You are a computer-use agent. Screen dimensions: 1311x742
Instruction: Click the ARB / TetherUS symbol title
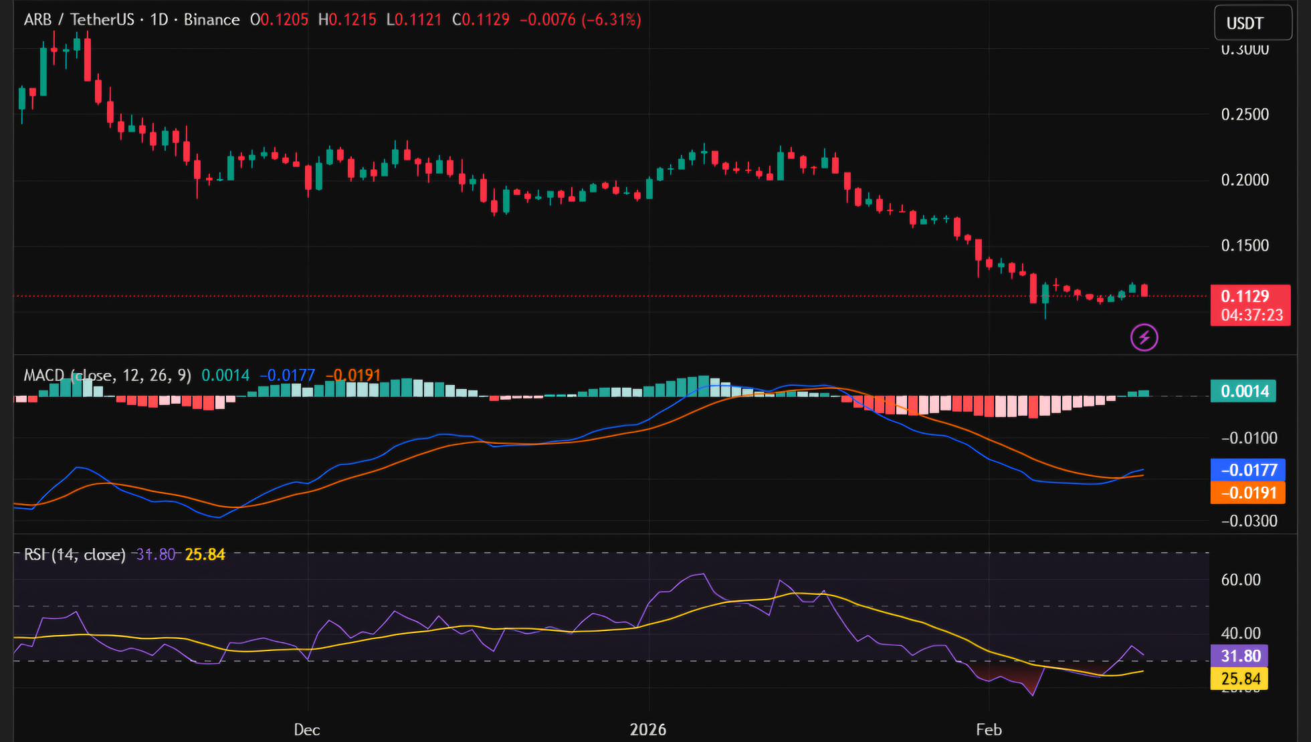(79, 20)
